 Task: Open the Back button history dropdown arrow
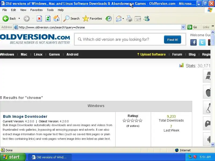click(19, 19)
